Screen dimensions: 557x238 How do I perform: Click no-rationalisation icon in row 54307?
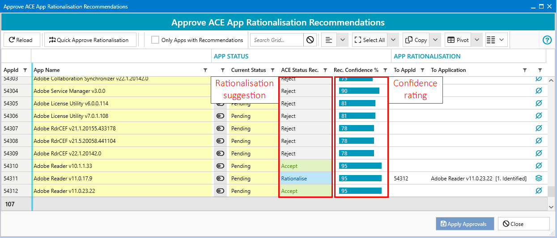[x=539, y=128]
